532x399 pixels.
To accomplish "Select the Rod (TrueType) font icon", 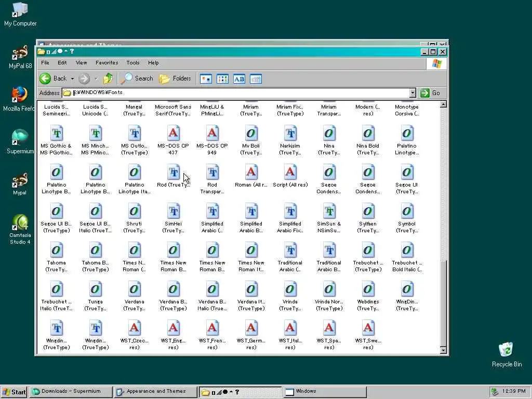I will (174, 172).
